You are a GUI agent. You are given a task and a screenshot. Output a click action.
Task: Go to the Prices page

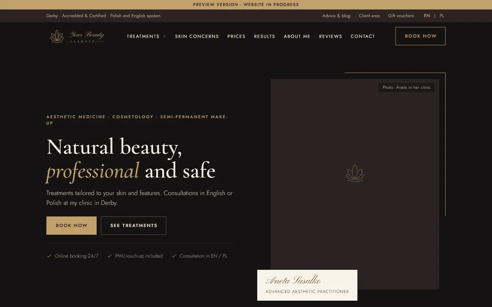point(236,36)
